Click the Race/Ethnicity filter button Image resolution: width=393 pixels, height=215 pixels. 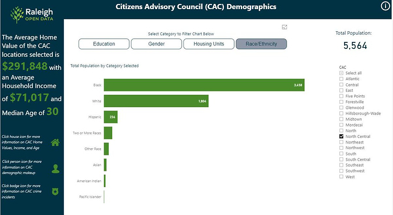(x=261, y=44)
